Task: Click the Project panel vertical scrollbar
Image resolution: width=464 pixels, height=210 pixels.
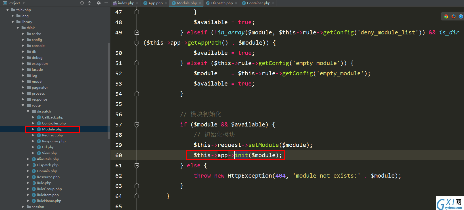Action: pos(109,91)
